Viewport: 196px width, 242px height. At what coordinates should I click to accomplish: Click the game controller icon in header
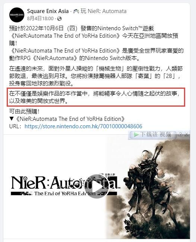[x=76, y=11]
